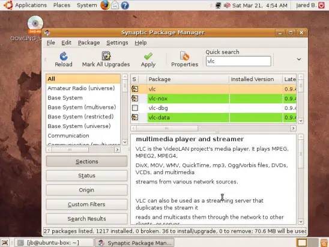329x247 pixels.
Task: Click the description pane scroll-up arrow
Action: [x=301, y=138]
